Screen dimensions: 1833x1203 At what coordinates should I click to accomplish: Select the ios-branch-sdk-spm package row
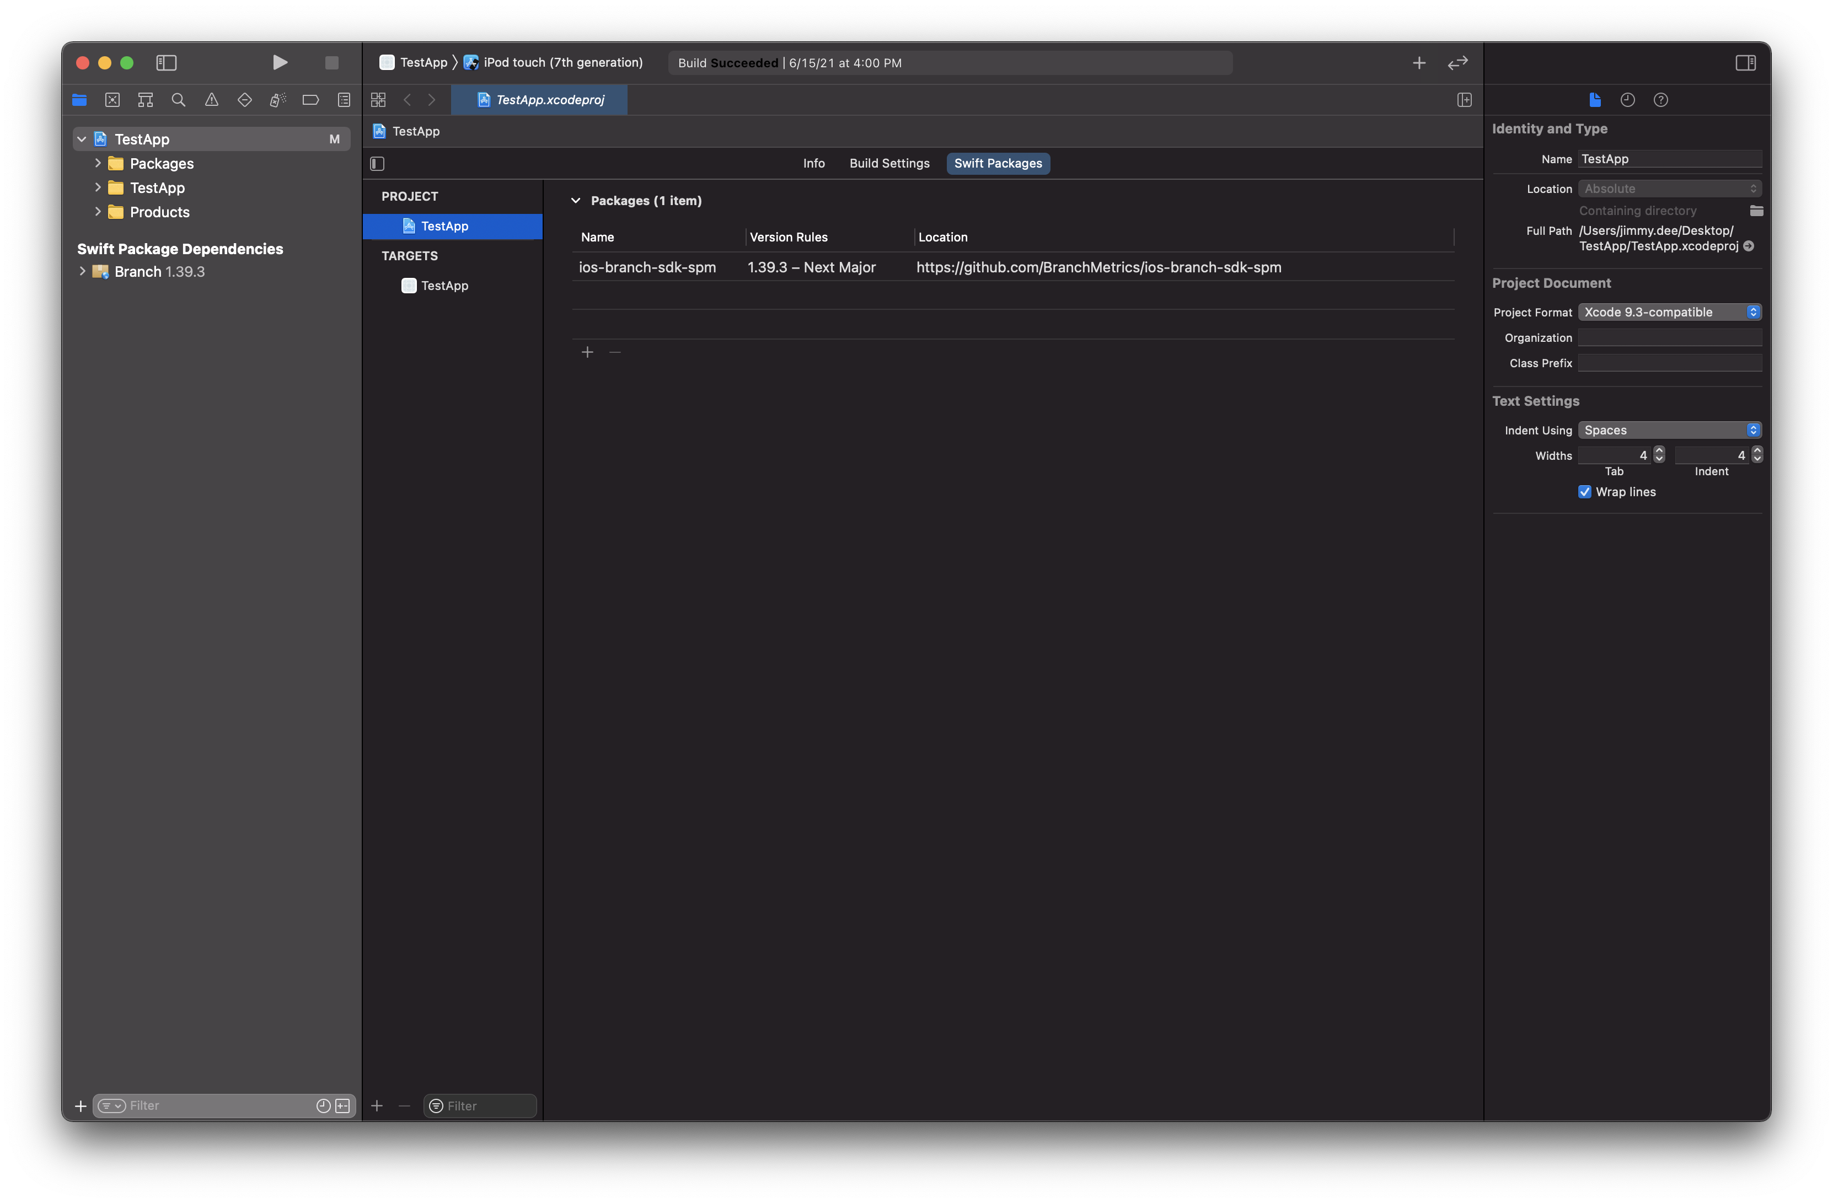[1013, 267]
